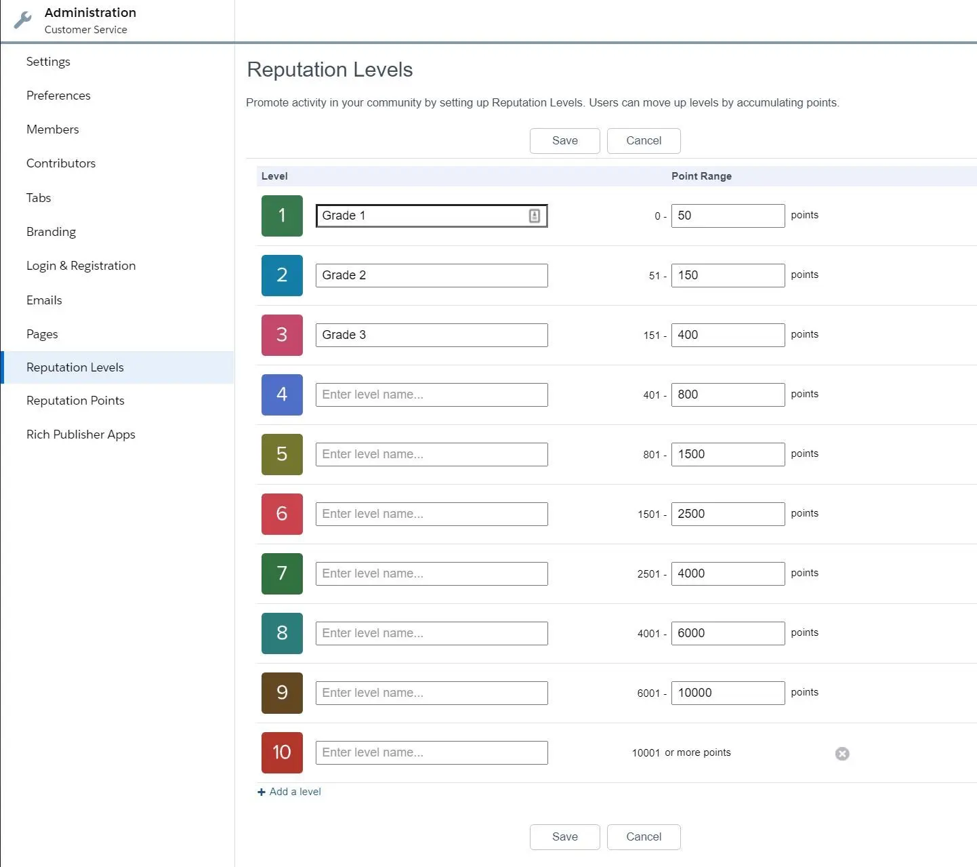Click the level 5 olive badge
977x867 pixels.
[282, 454]
